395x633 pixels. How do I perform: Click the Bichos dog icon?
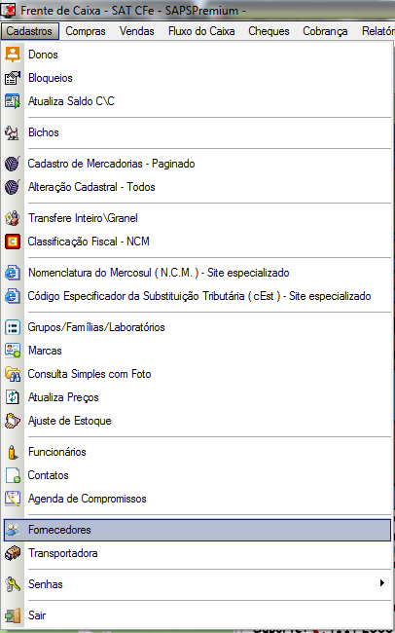pyautogui.click(x=13, y=132)
